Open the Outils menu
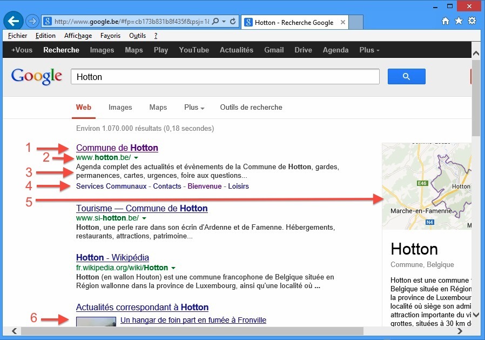The image size is (485, 340). pyautogui.click(x=137, y=36)
